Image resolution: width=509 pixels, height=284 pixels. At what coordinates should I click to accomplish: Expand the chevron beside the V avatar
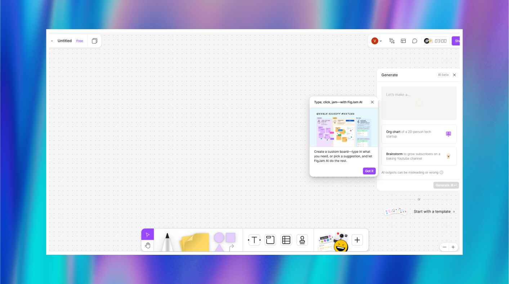pyautogui.click(x=381, y=41)
